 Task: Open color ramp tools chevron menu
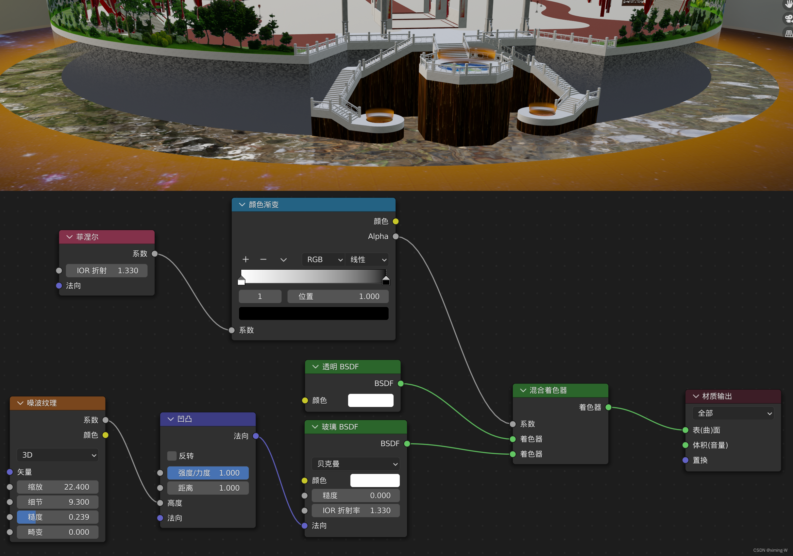pos(283,259)
